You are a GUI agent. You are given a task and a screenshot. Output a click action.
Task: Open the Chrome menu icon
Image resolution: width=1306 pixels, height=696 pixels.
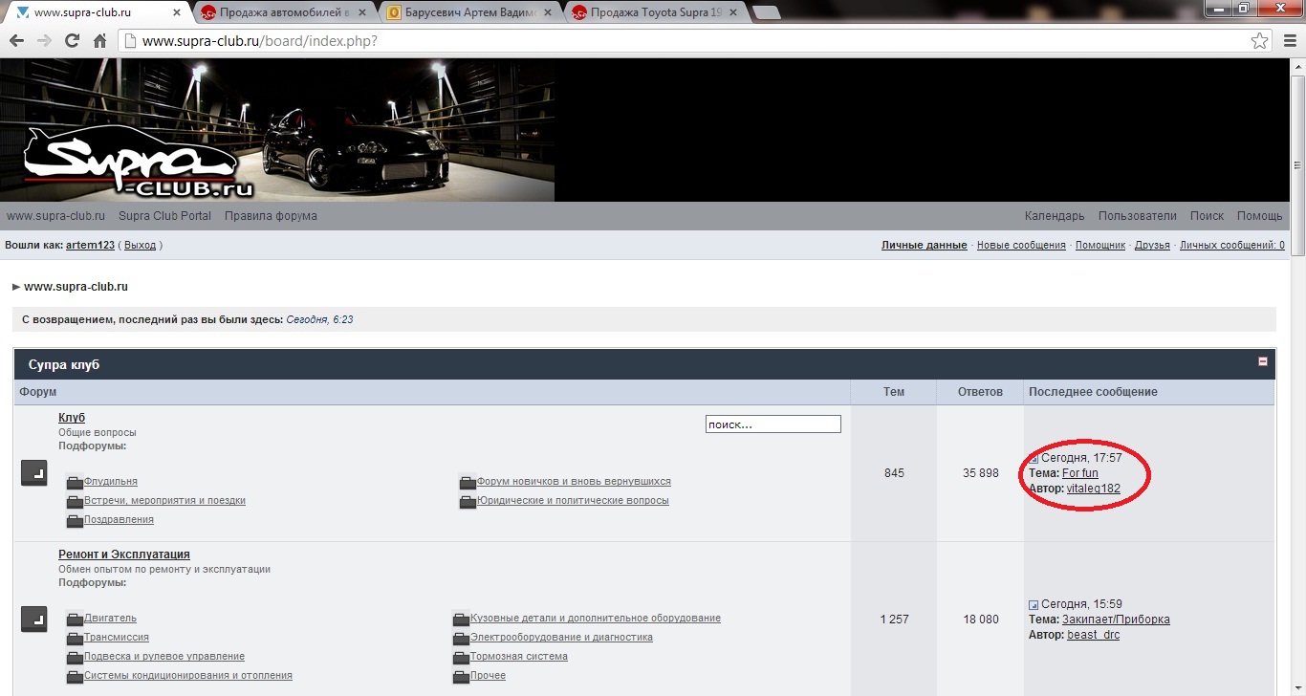pos(1287,41)
